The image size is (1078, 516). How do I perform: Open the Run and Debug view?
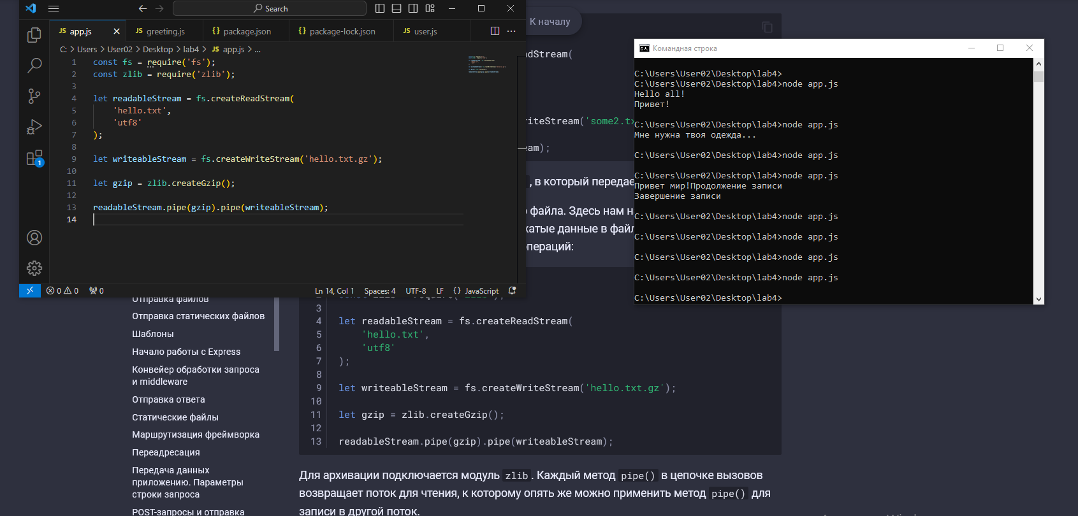34,127
